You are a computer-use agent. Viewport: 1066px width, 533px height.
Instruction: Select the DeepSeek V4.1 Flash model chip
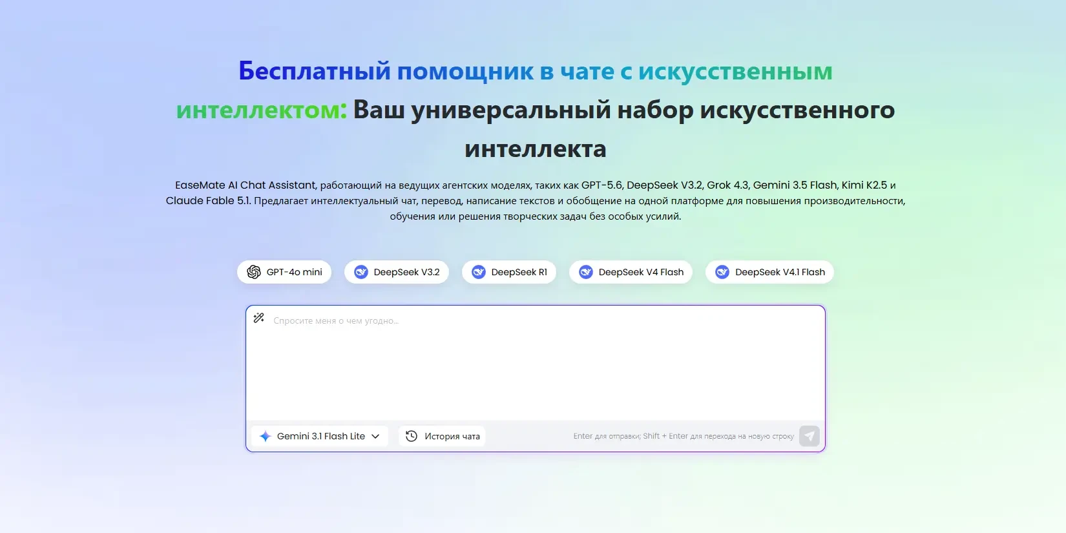pos(769,272)
